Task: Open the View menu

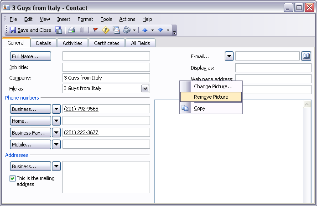Action: coord(45,19)
